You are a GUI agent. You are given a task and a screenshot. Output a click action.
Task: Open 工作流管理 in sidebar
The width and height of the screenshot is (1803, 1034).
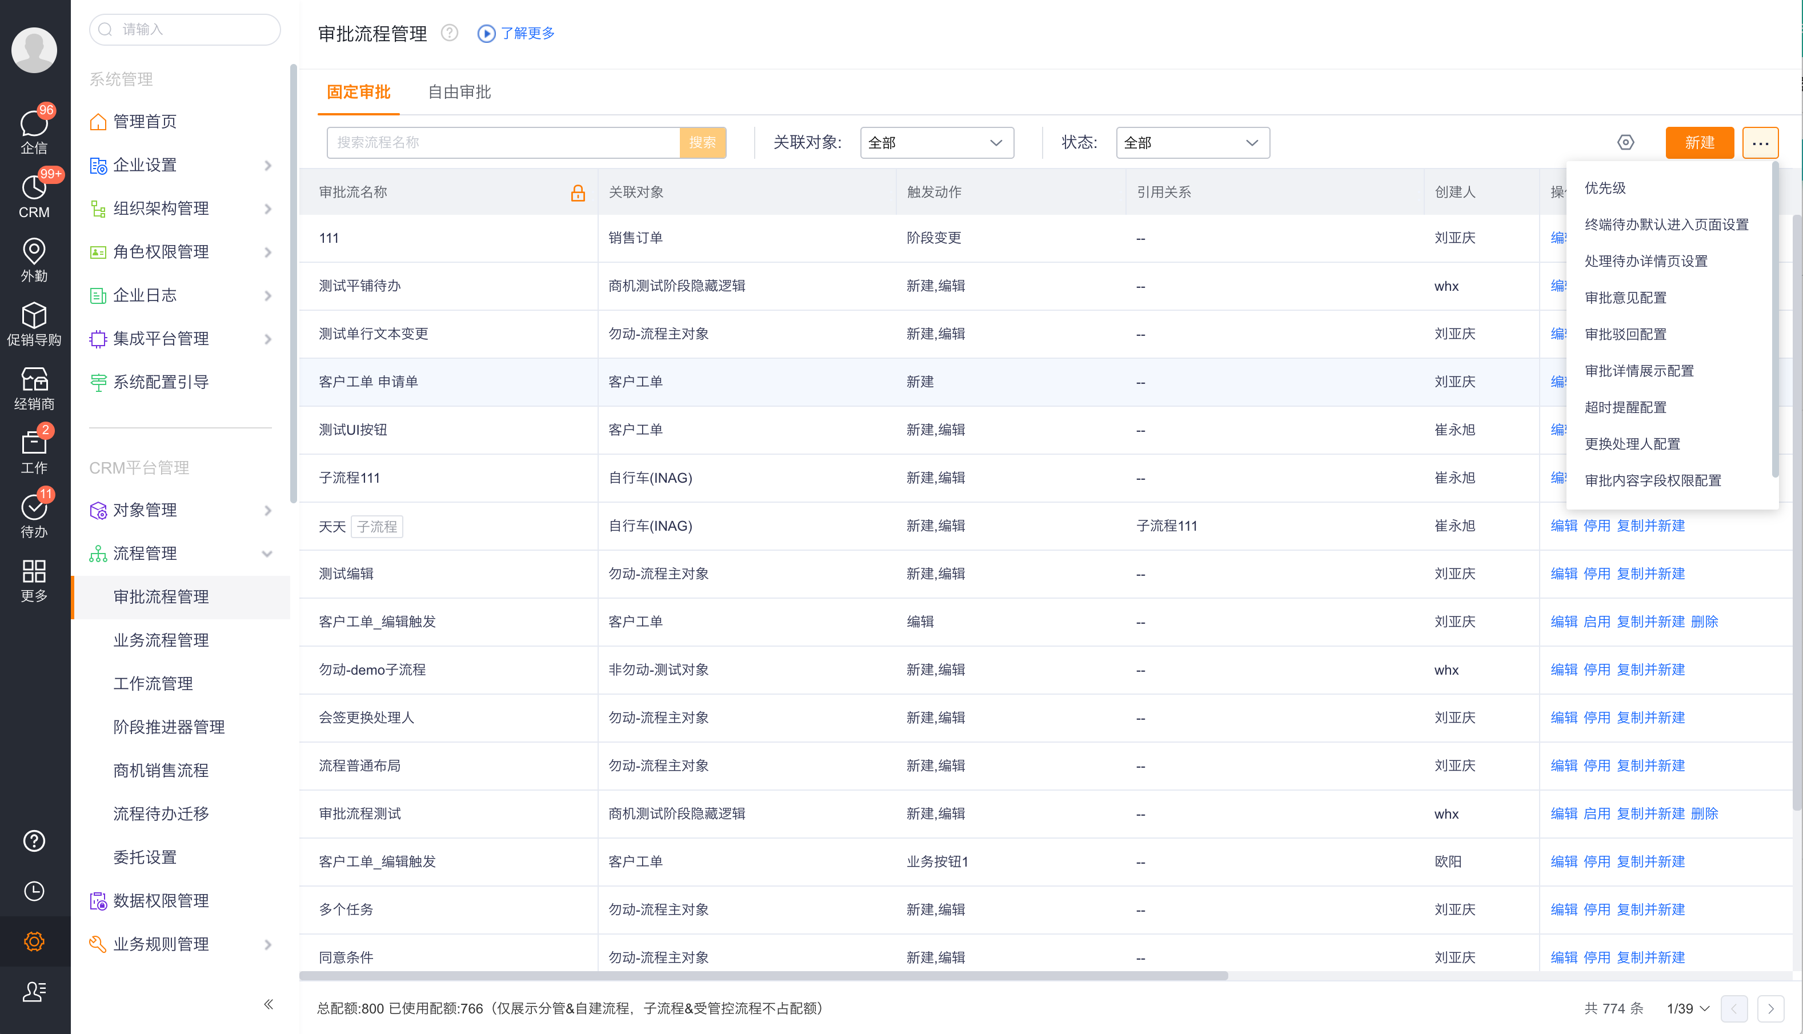tap(153, 683)
